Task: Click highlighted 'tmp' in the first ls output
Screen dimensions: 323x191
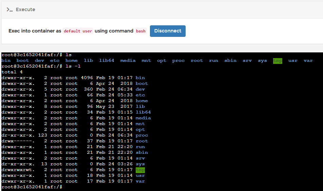Action: [278, 61]
